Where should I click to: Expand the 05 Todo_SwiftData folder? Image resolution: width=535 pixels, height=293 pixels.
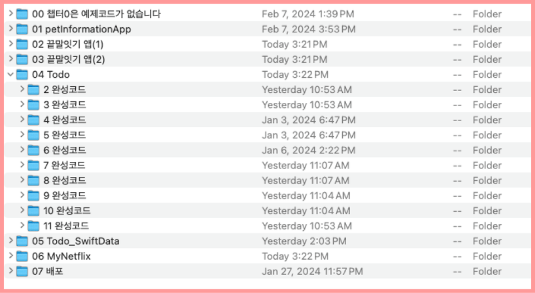pyautogui.click(x=11, y=241)
